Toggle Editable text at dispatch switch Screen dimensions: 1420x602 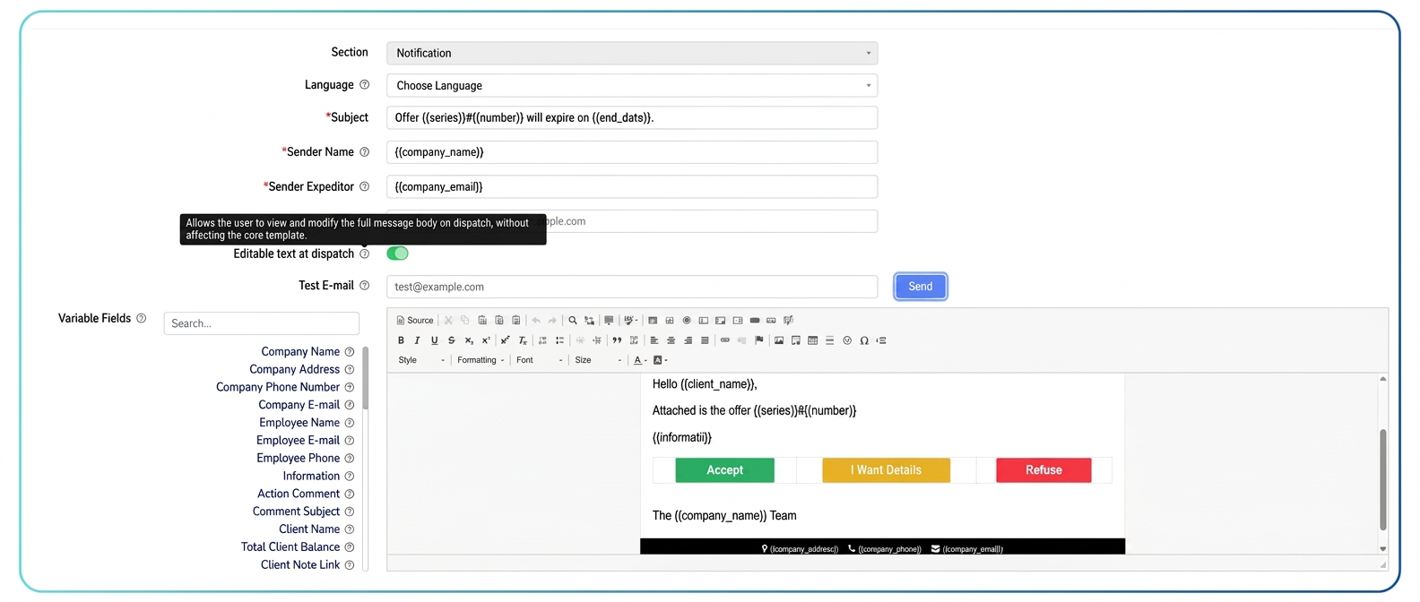tap(397, 254)
